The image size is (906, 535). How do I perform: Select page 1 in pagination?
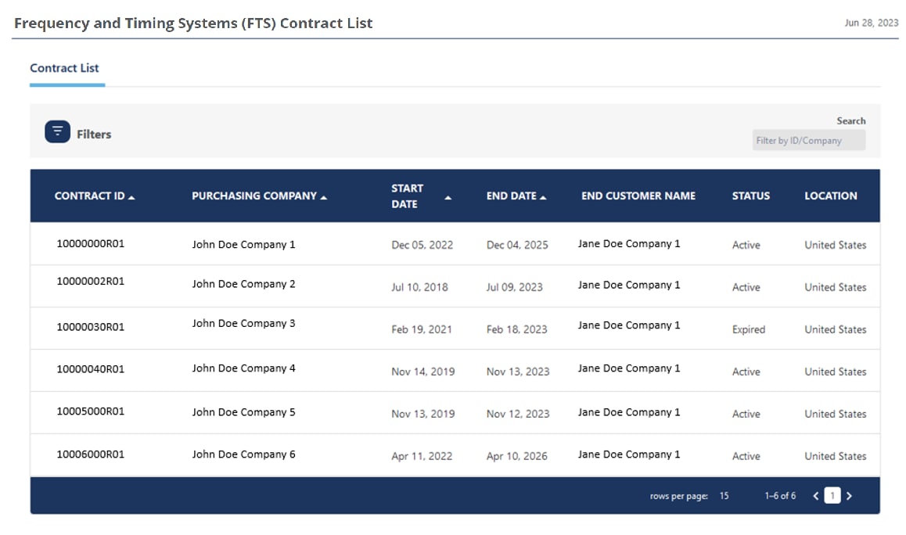coord(832,496)
